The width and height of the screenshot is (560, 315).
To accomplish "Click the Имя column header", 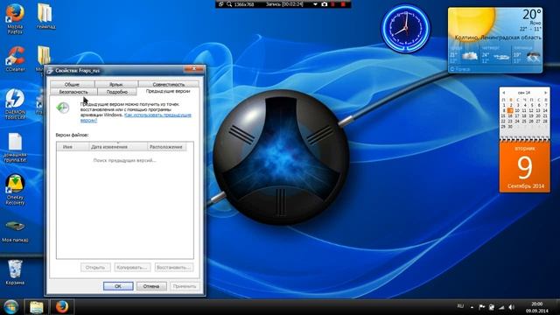I will click(x=73, y=147).
